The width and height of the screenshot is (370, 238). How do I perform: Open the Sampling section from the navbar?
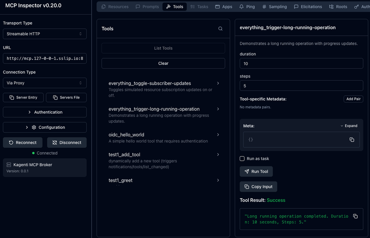[x=274, y=6]
